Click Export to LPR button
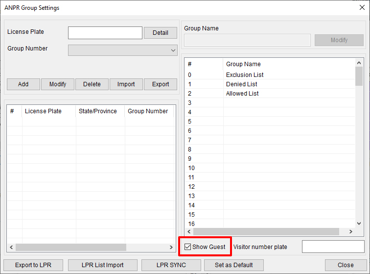370x274 pixels. [32, 265]
